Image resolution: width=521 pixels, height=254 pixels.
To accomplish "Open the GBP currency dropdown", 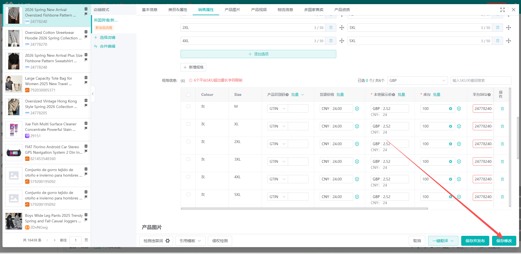I will coord(417,80).
